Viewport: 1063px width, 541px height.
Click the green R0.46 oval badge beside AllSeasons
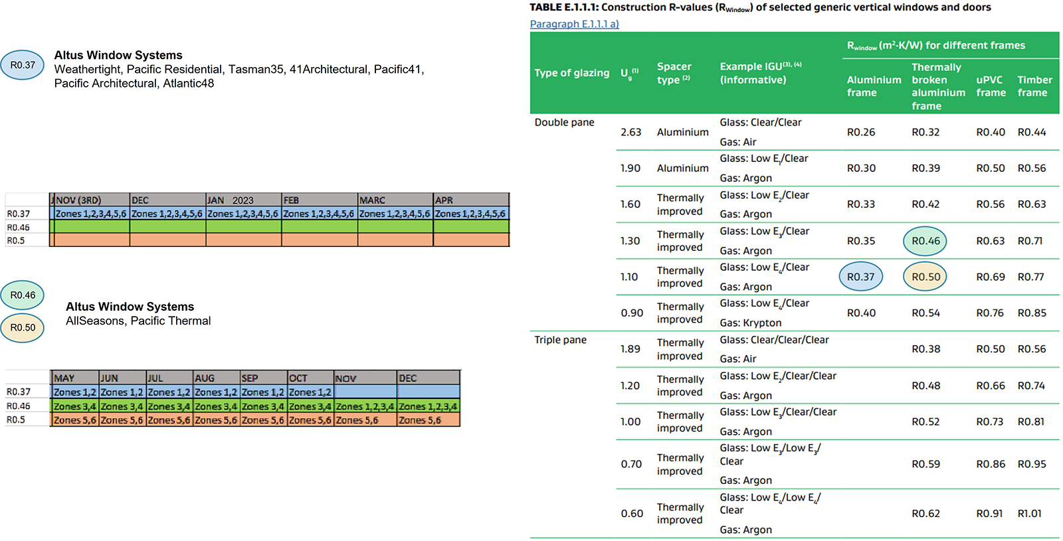tap(23, 295)
